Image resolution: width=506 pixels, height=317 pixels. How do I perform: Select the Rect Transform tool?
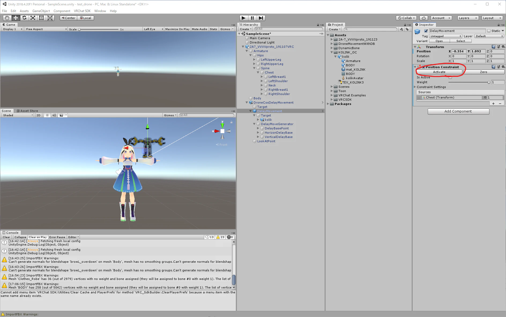[41, 18]
